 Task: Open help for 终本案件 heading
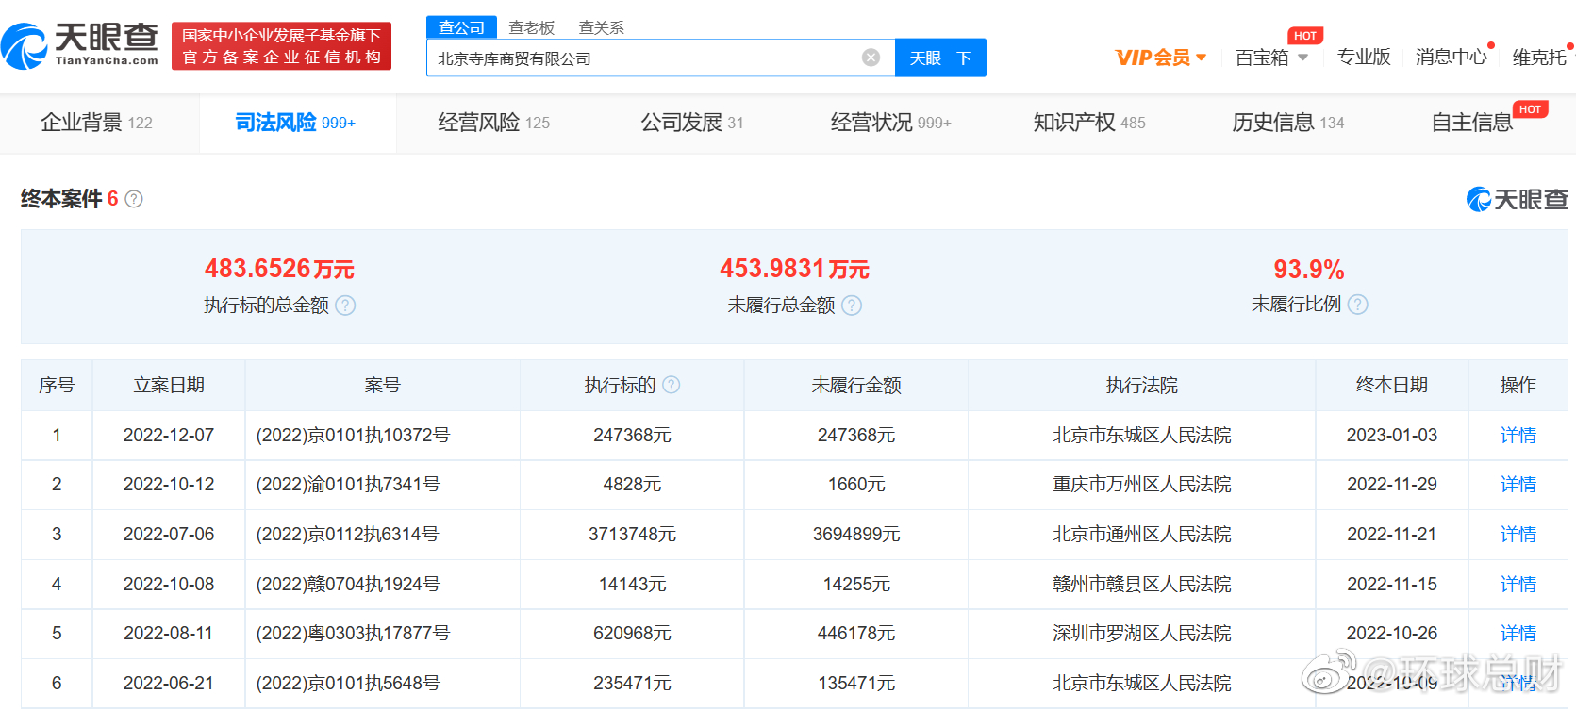point(134,199)
